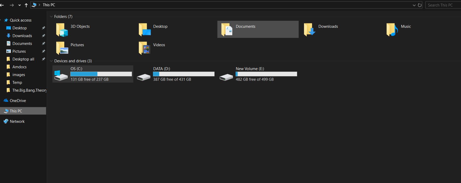Open the Temp folder in sidebar

point(17,82)
